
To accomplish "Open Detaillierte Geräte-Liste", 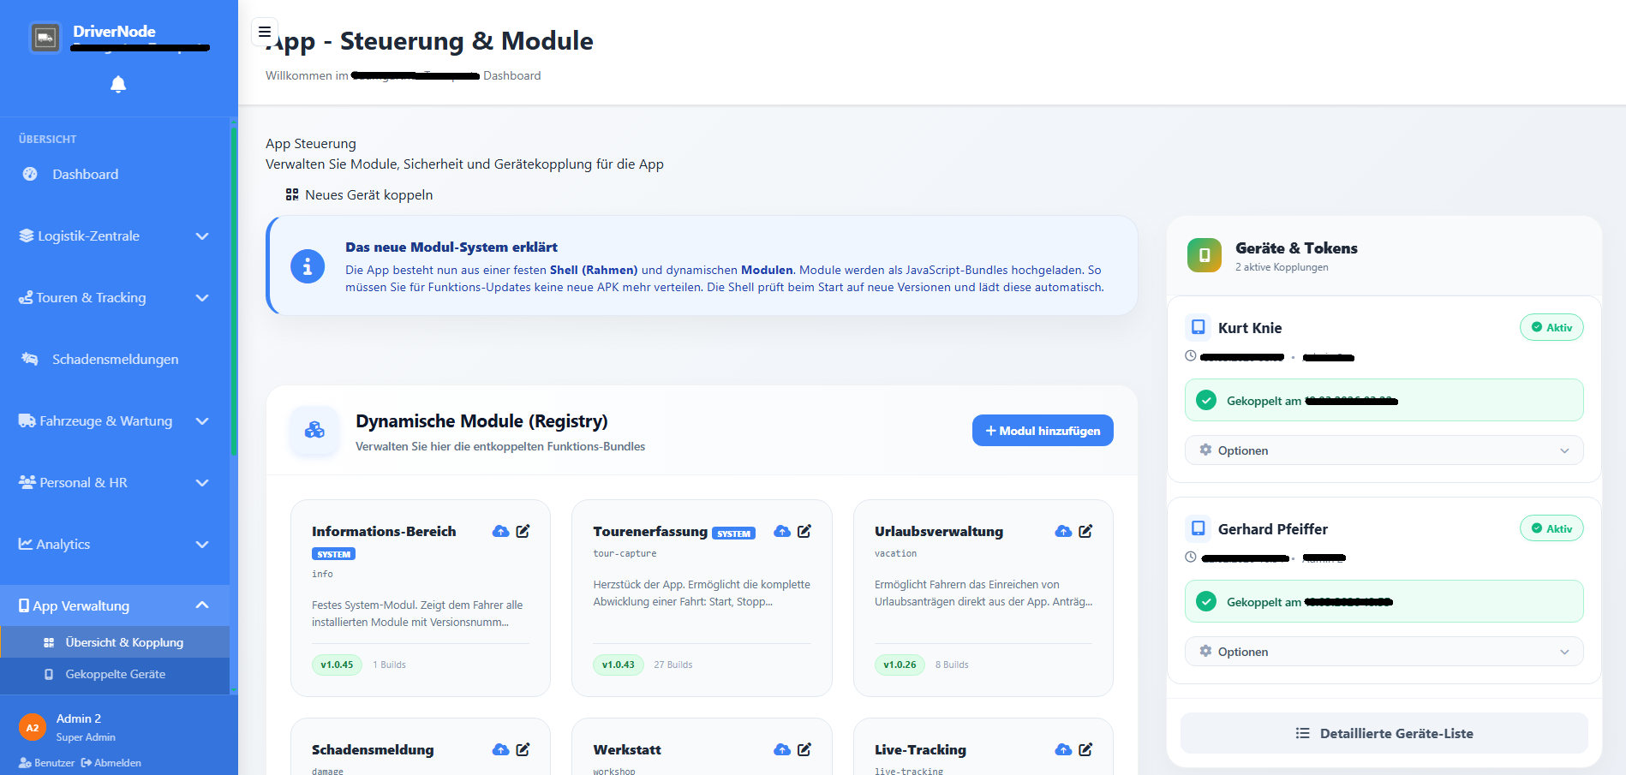I will (x=1384, y=733).
